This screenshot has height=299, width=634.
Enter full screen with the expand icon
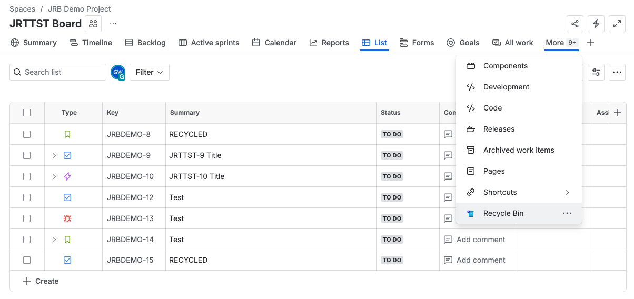[x=617, y=24]
